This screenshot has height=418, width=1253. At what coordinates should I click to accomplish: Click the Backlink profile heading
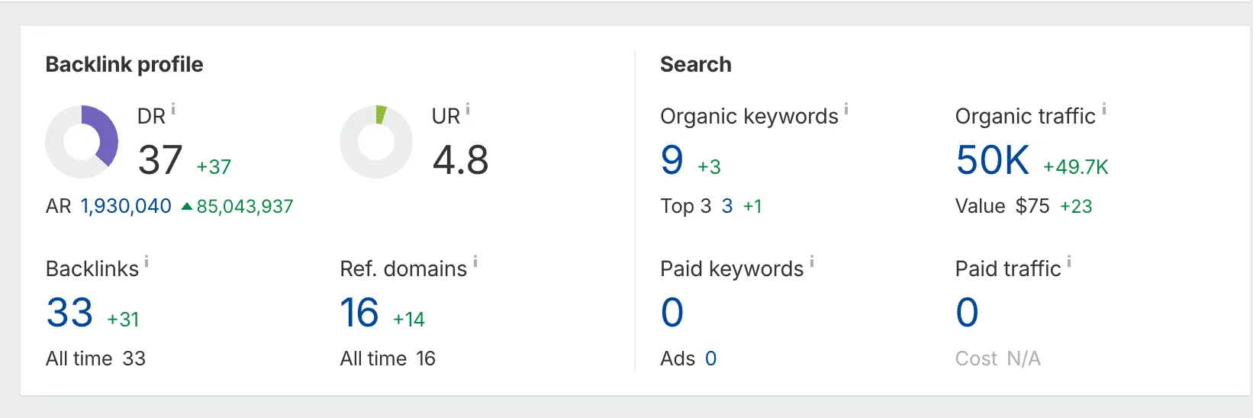click(124, 65)
